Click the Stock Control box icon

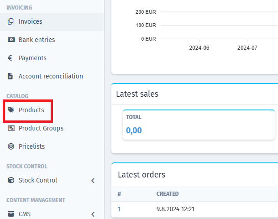pyautogui.click(x=11, y=180)
